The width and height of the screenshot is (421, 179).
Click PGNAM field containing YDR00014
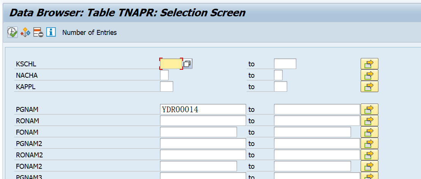click(203, 109)
